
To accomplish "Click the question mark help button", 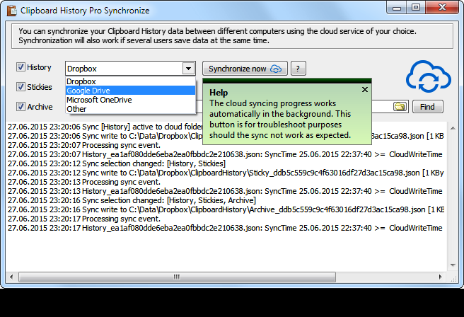I will (298, 69).
